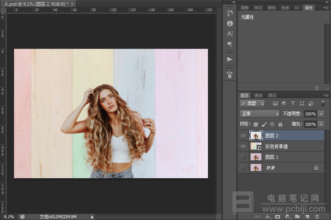Click the lock transparent pixels icon
This screenshot has height=220, width=331.
coord(255,124)
